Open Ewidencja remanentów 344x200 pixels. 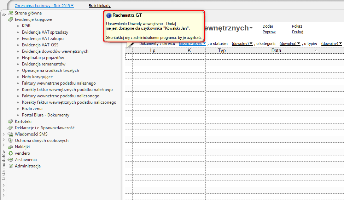click(x=43, y=64)
